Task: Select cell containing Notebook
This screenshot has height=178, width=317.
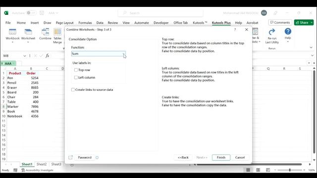Action: point(14,116)
